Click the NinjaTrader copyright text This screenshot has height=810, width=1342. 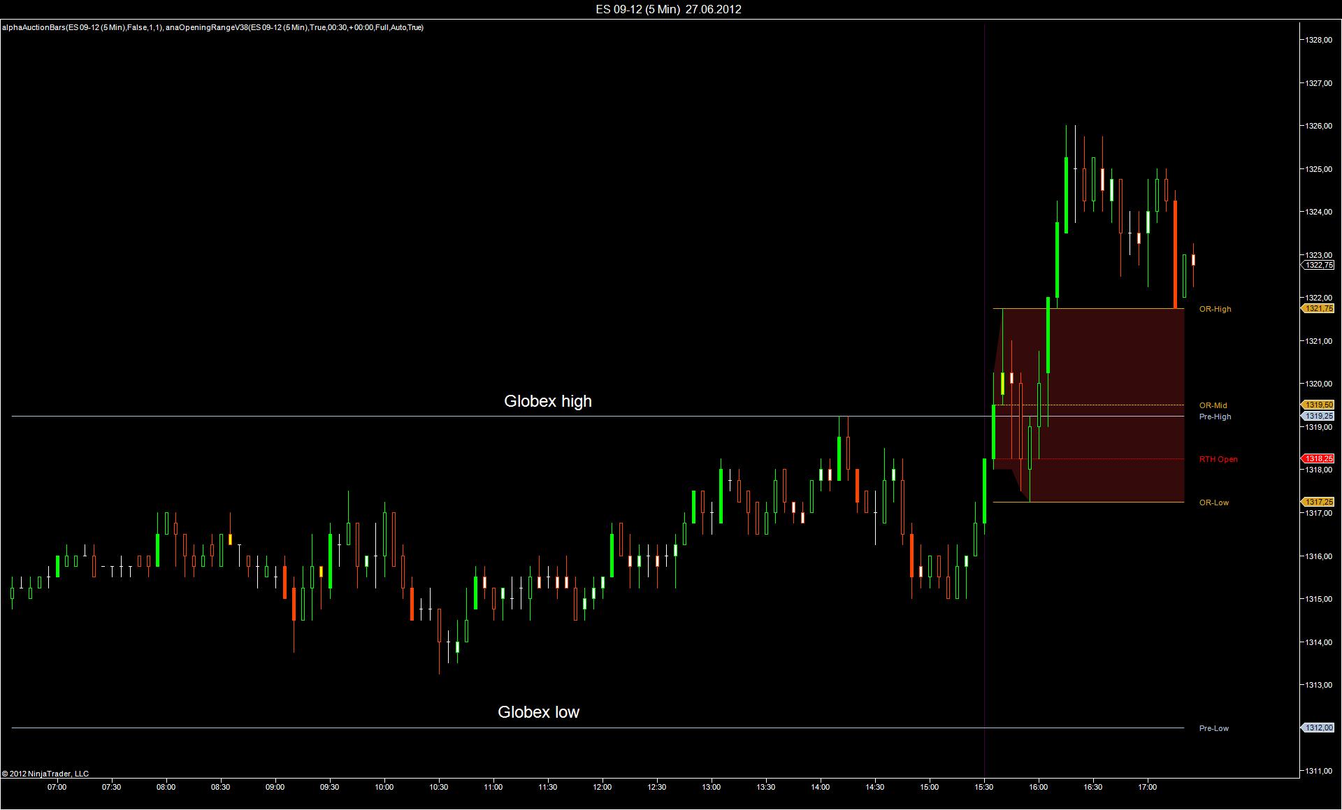coord(45,774)
